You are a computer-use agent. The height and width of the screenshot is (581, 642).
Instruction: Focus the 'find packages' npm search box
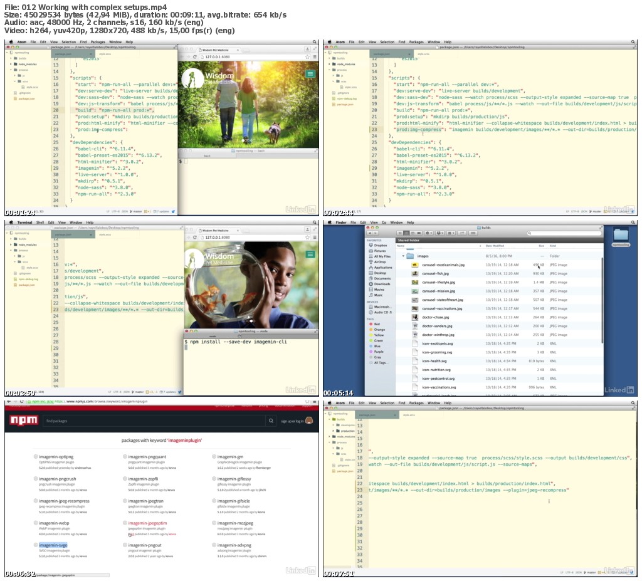pyautogui.click(x=154, y=421)
